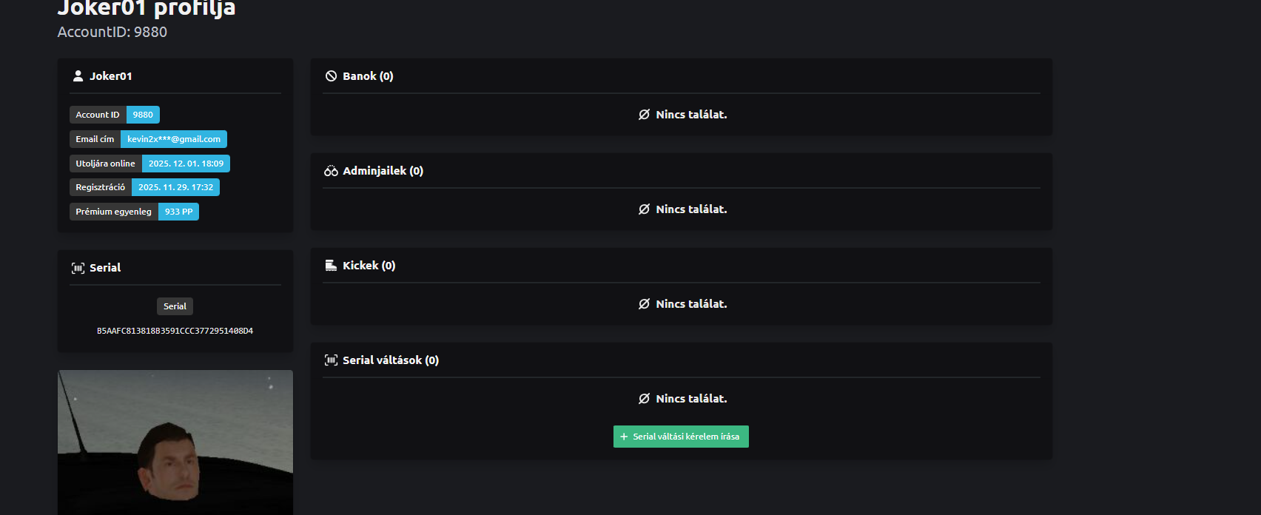Click the empty-result icon under Kickek

click(644, 304)
